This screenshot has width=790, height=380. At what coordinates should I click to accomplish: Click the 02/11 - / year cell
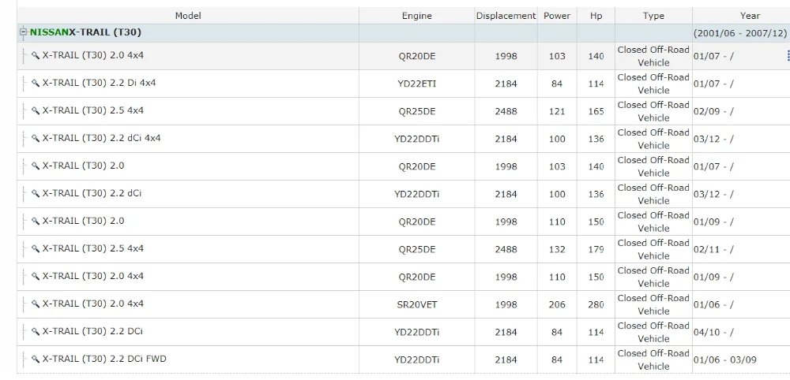[741, 249]
